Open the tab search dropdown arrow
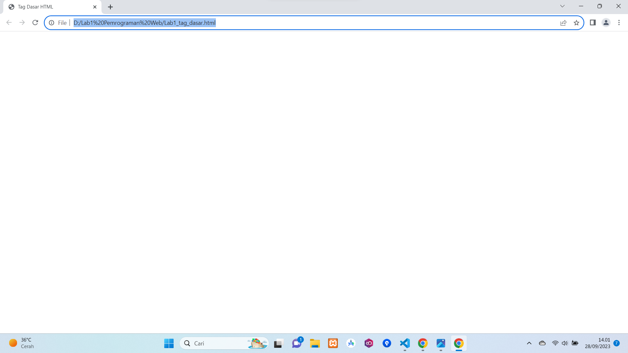Viewport: 628px width, 353px height. 562,6
